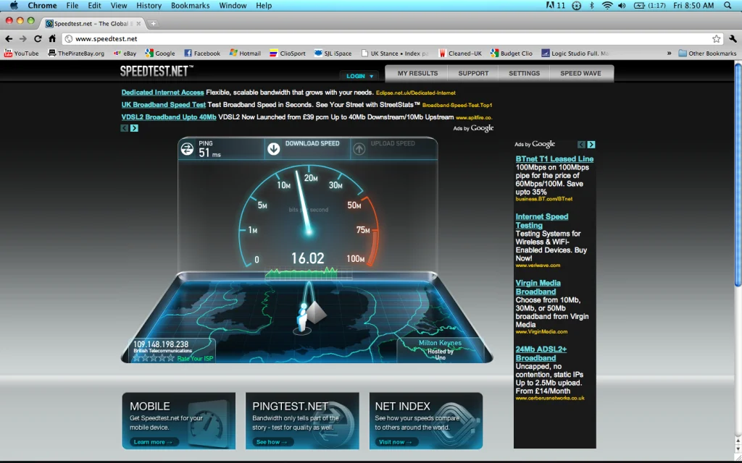
Task: Click the ping icon on the gauge panel
Action: 187,149
